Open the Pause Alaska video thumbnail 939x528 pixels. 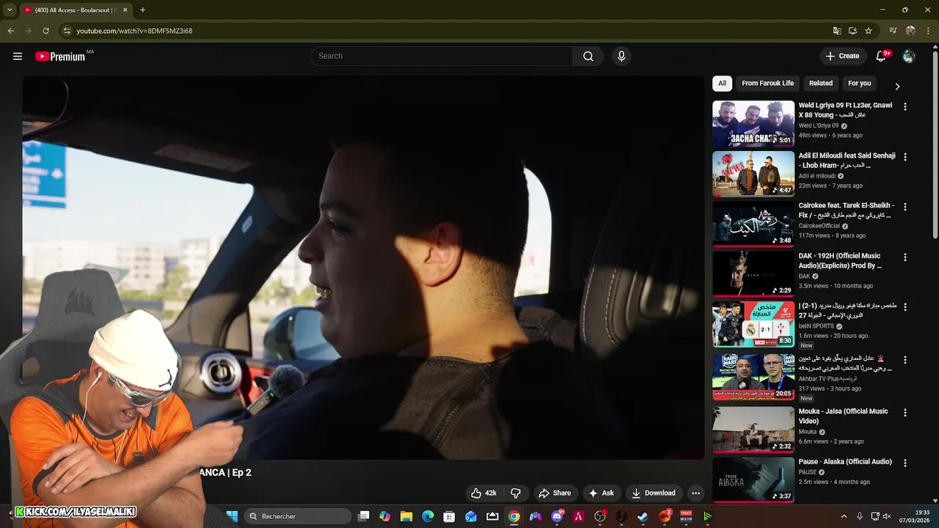tap(753, 480)
